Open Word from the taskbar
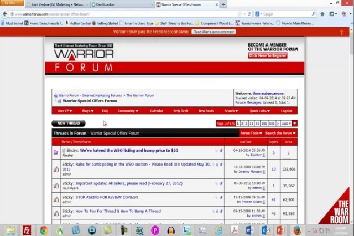Image resolution: width=354 pixels, height=236 pixels. [249, 230]
